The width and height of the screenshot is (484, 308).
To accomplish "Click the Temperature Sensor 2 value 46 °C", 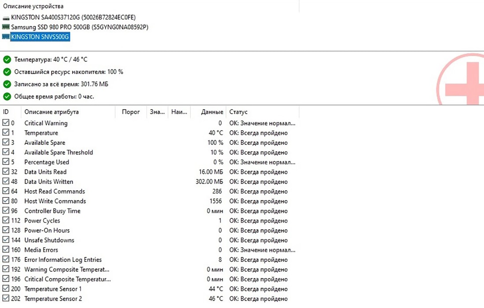I will click(216, 299).
